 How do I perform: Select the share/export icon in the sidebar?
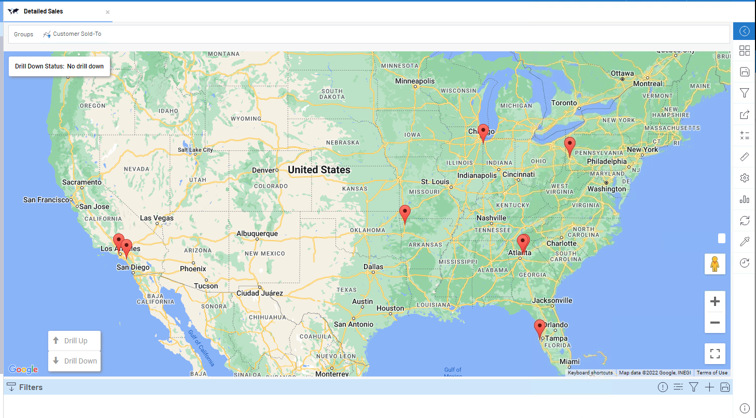744,115
